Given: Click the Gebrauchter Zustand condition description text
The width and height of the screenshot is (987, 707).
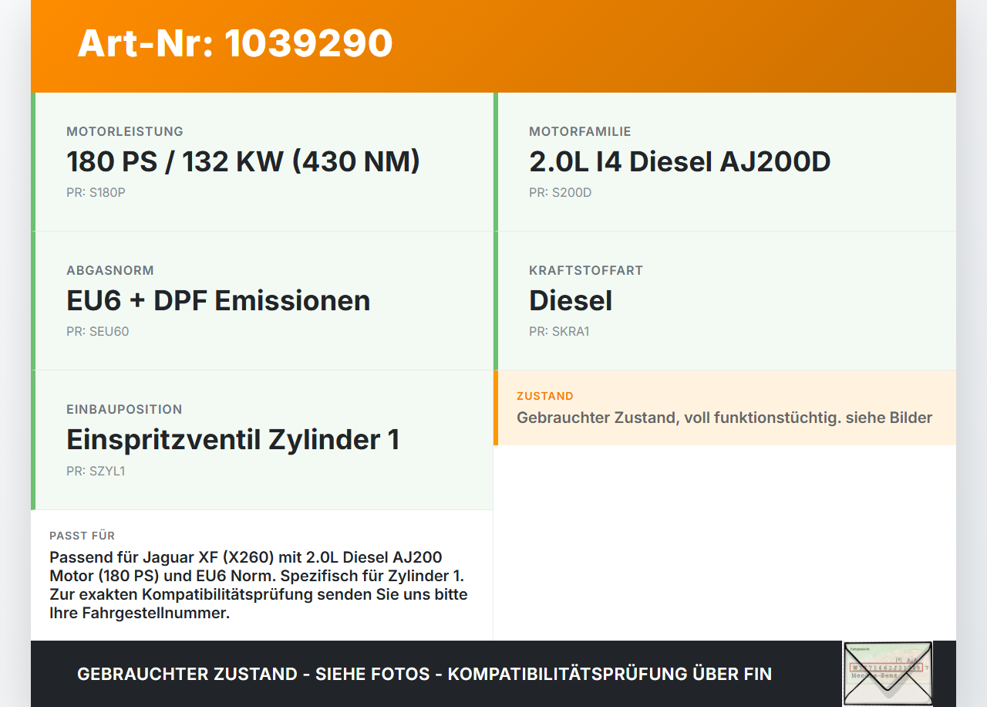Looking at the screenshot, I should (x=724, y=418).
